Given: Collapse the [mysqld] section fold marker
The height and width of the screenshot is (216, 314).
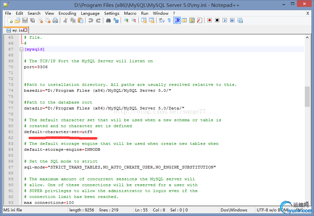Looking at the screenshot, I should 21,49.
